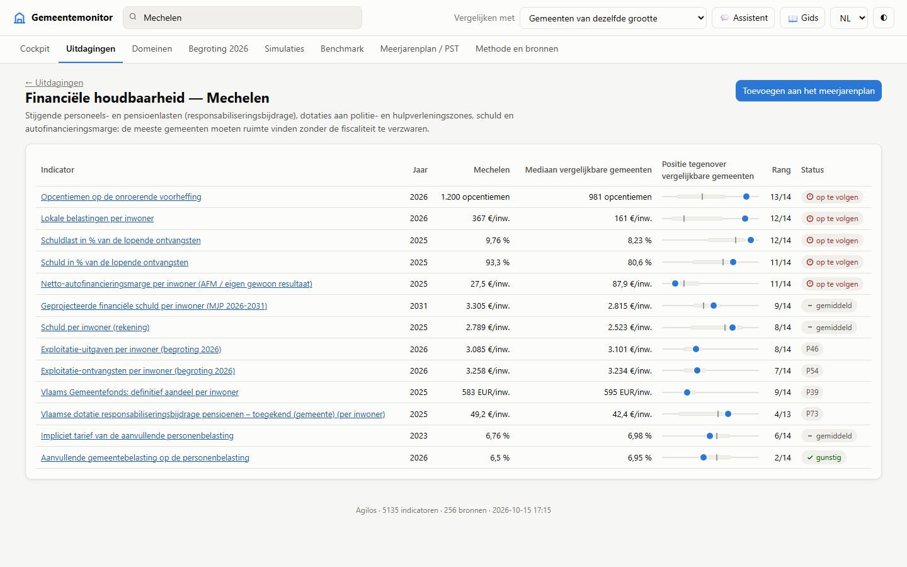
Task: Click 'gemiddeld' badge in Impliciet tarief row
Action: 829,436
